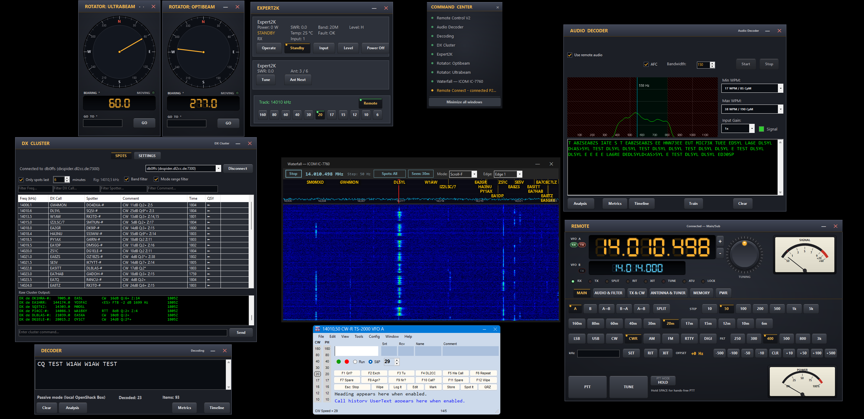The height and width of the screenshot is (419, 864).
Task: Click the kHz frequency entry field in Remote
Action: coord(598,353)
